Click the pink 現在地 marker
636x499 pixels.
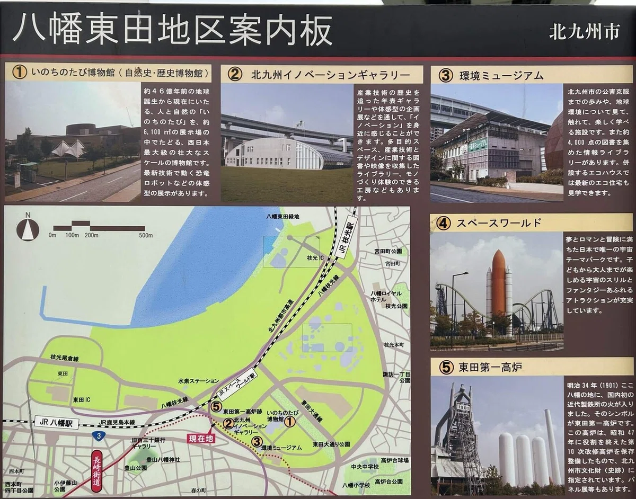pyautogui.click(x=201, y=438)
